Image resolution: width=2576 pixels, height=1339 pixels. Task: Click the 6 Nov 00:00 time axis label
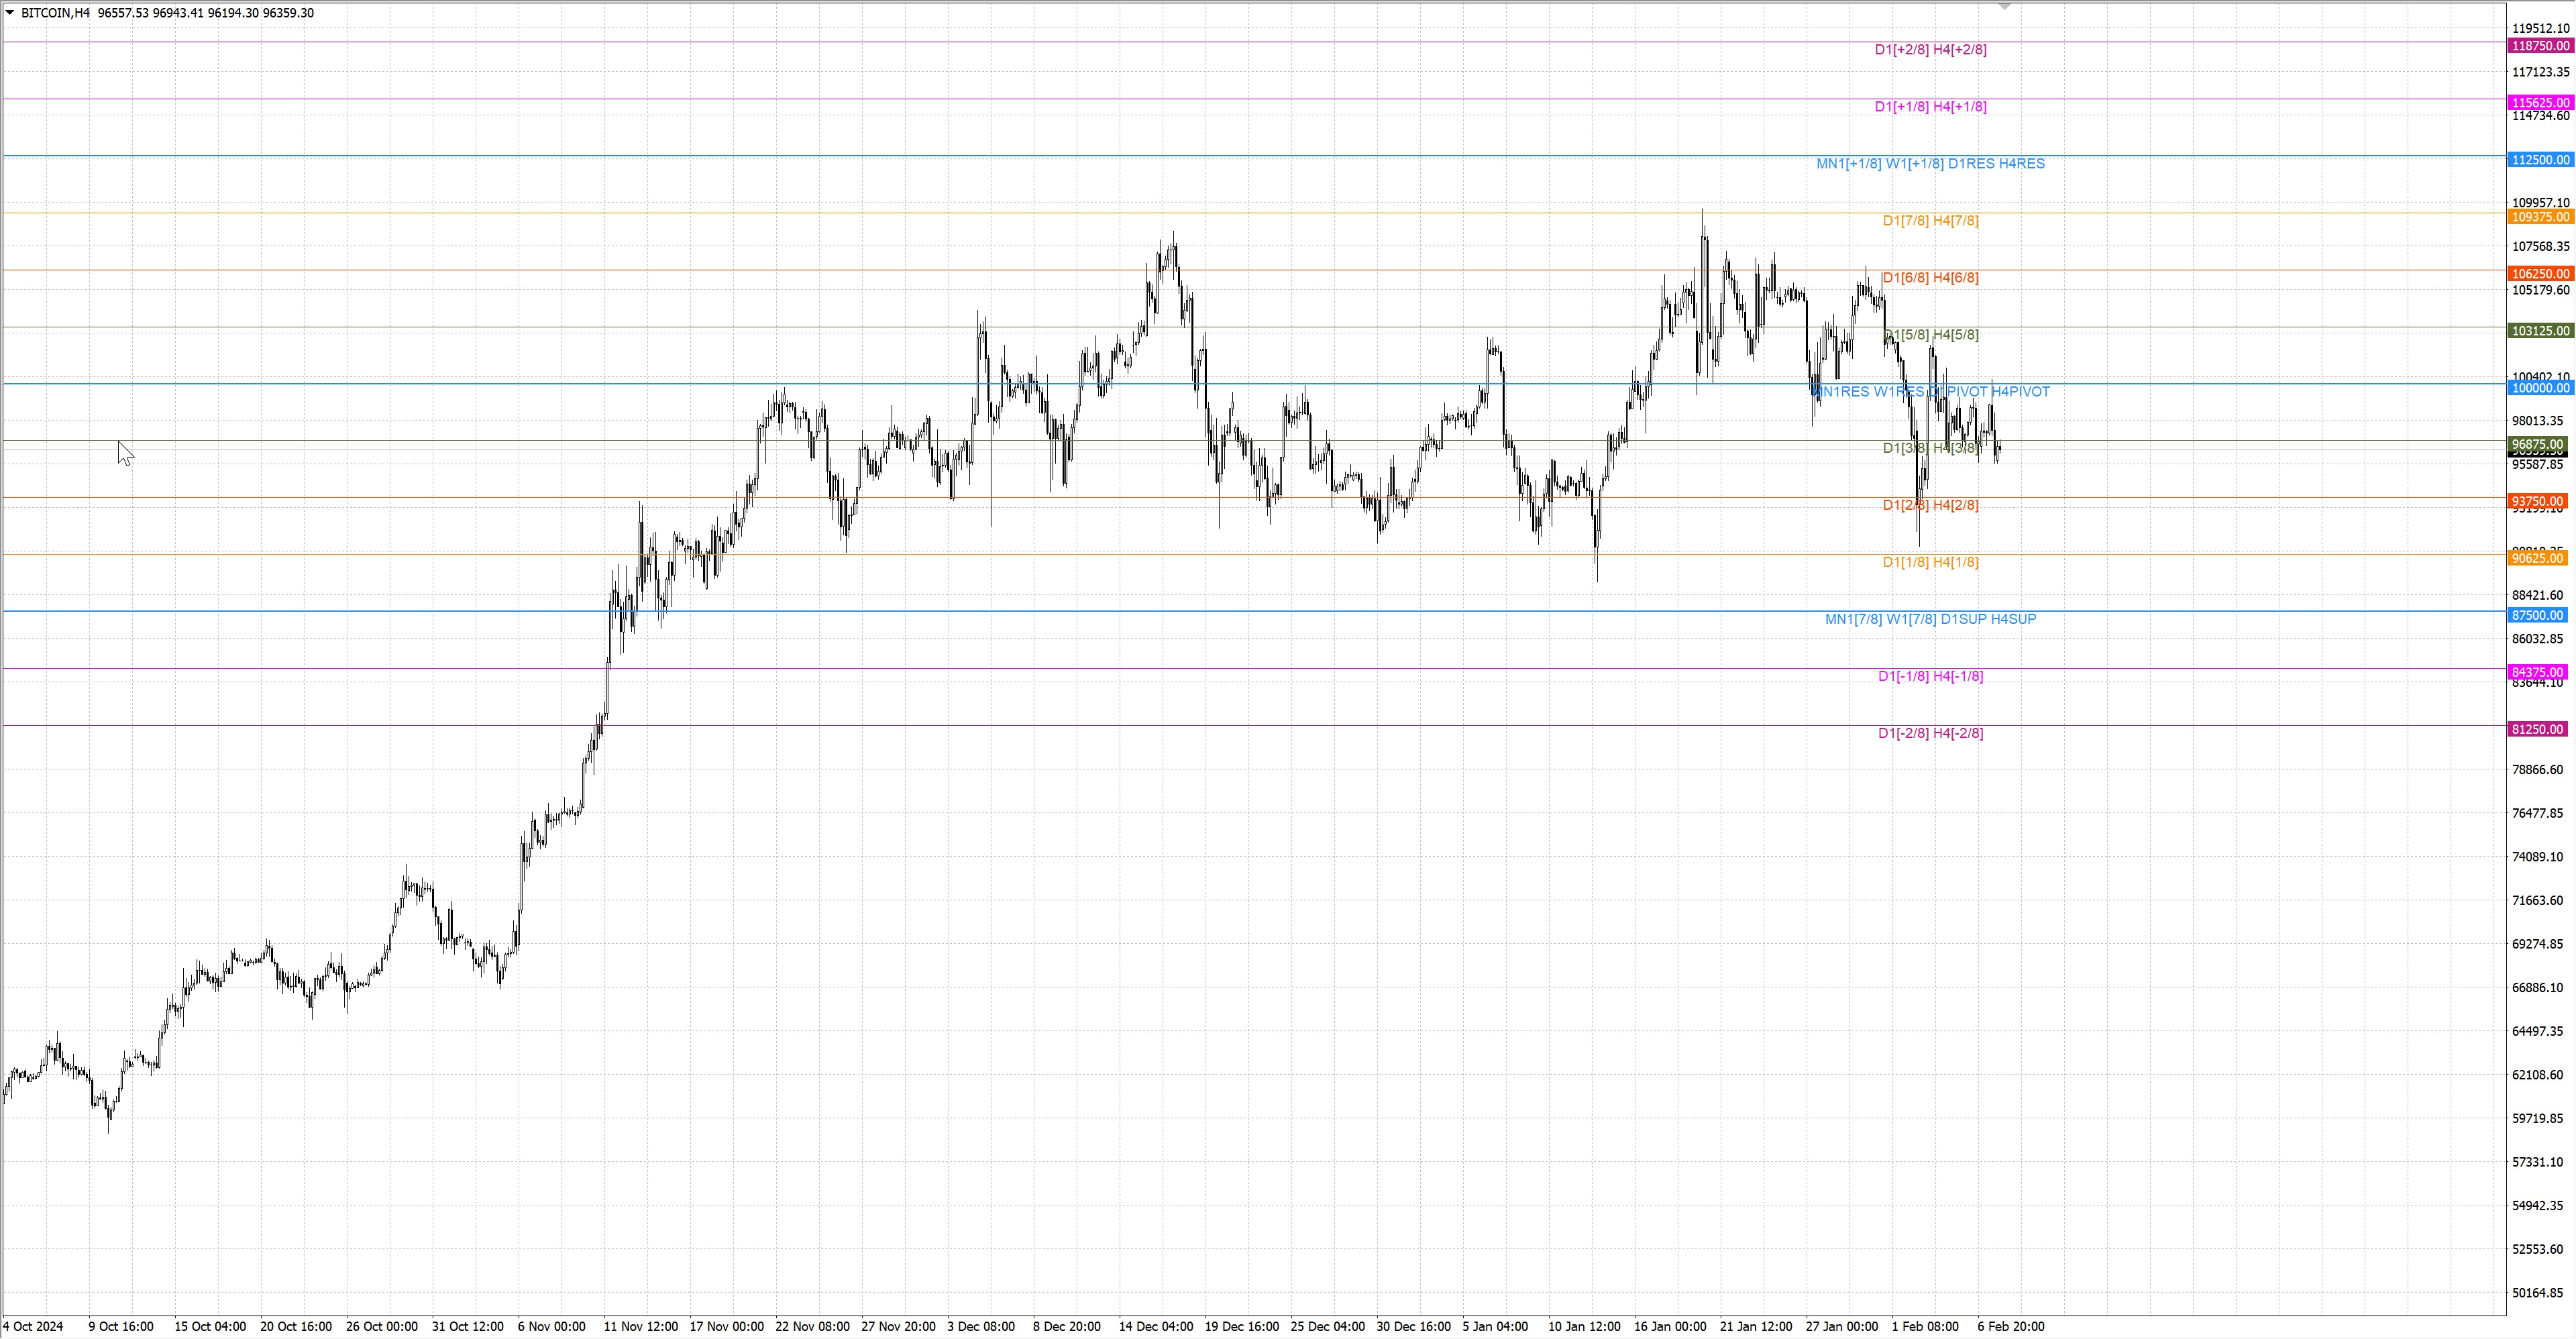click(x=551, y=1327)
